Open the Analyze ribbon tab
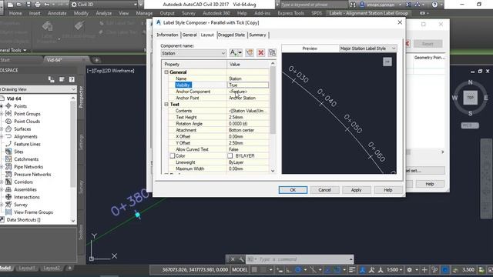493x277 pixels. (x=104, y=13)
